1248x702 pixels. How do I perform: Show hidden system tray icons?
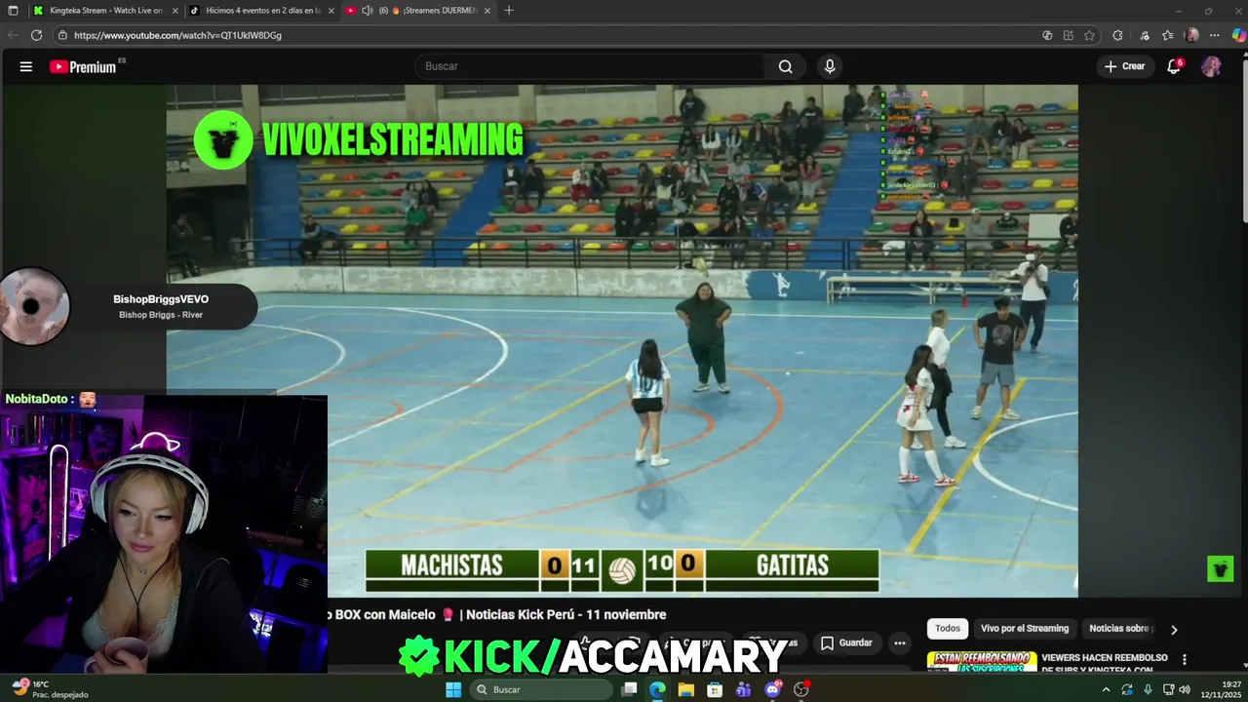pos(1106,689)
